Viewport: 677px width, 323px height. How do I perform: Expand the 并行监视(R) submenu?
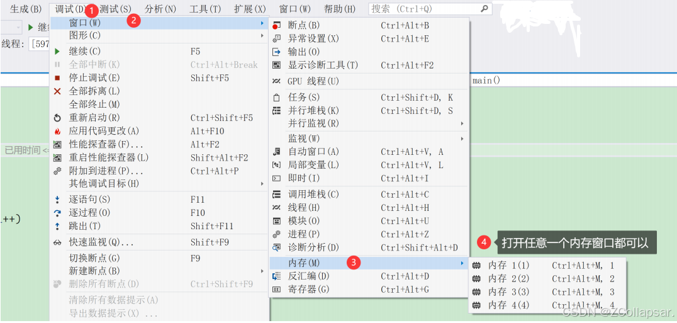click(x=462, y=123)
